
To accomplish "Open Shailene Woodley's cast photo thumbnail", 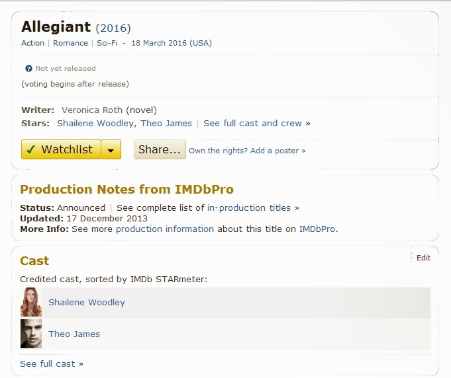I will [x=31, y=303].
